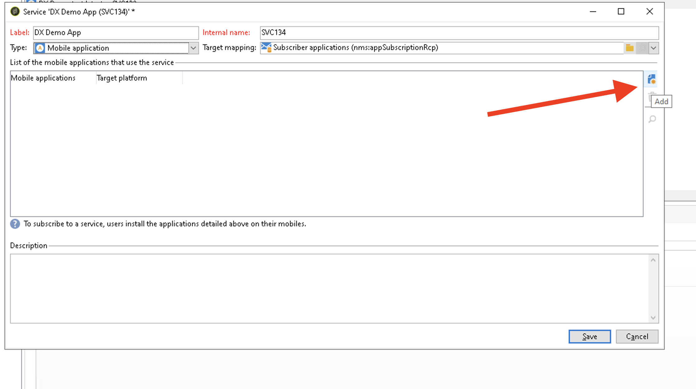
Task: Maximize the Service window
Action: tap(621, 12)
